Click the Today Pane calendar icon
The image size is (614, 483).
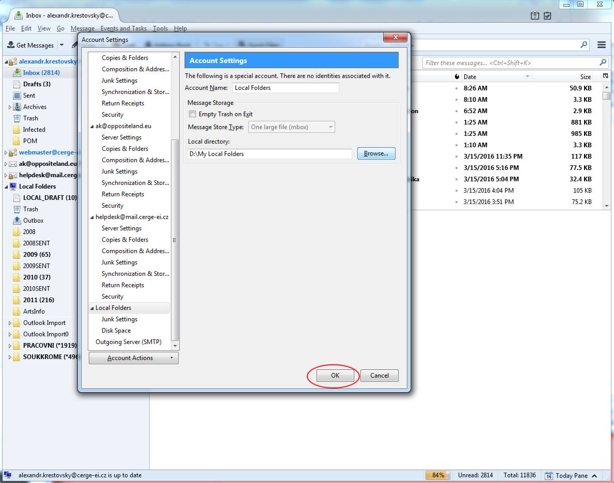[548, 475]
